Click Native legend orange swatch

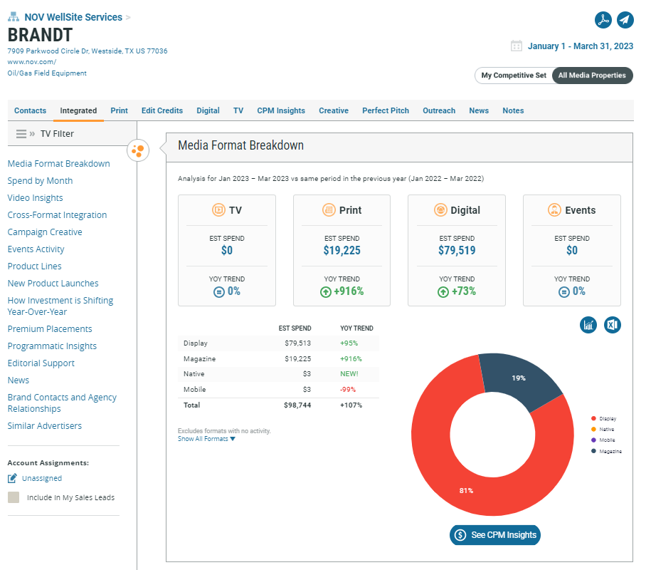pos(593,429)
